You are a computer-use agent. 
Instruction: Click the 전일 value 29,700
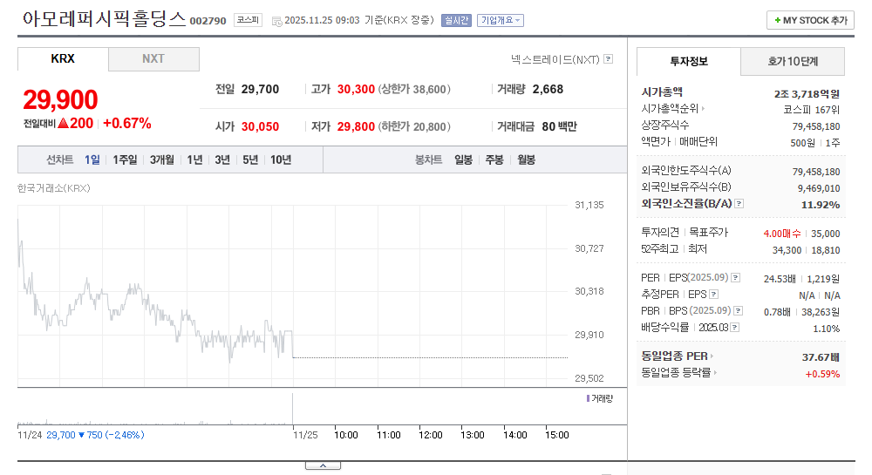pyautogui.click(x=260, y=90)
